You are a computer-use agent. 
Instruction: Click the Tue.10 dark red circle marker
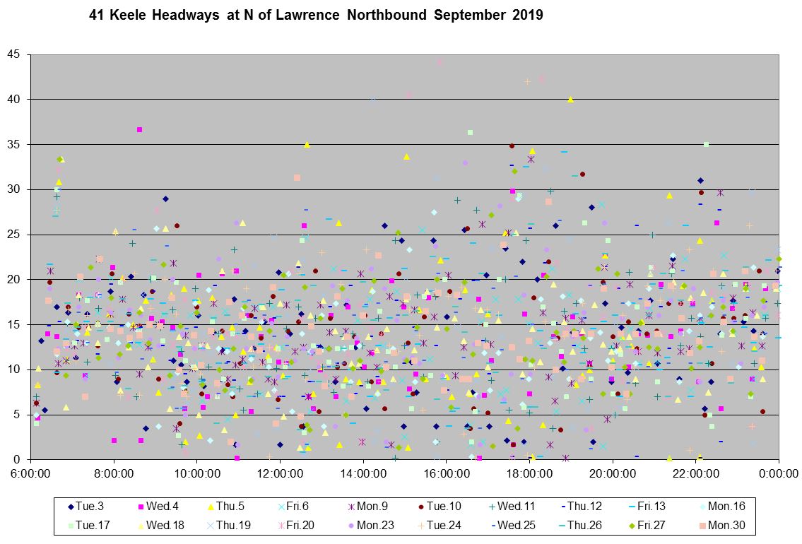click(421, 507)
